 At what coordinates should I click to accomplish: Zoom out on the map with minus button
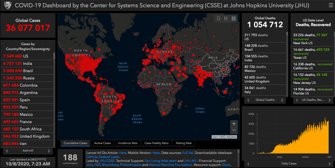(x=234, y=130)
